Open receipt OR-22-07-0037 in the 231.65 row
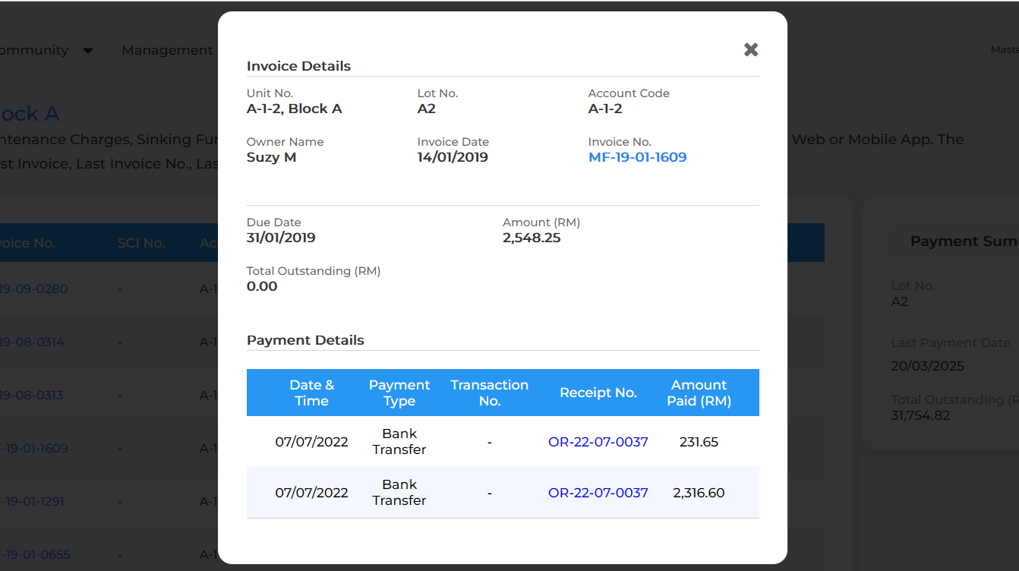Screen dimensions: 1019x571 pyautogui.click(x=598, y=442)
